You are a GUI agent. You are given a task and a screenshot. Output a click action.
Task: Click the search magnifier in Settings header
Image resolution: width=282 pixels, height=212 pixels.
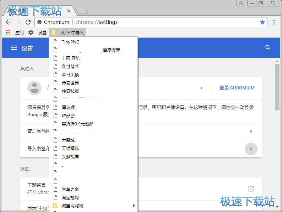(x=268, y=48)
